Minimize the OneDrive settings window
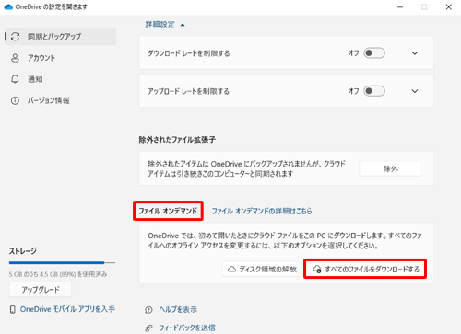 (x=400, y=6)
